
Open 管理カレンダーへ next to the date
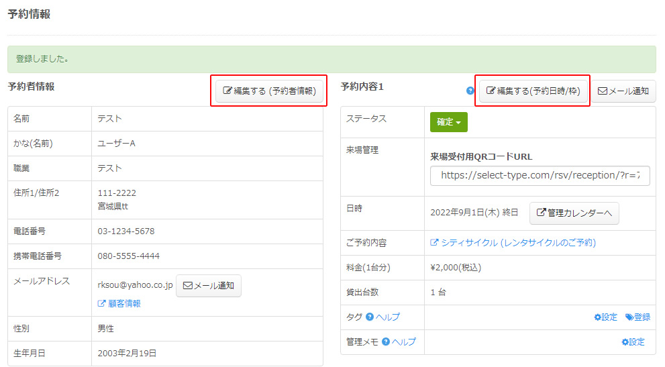click(x=574, y=213)
